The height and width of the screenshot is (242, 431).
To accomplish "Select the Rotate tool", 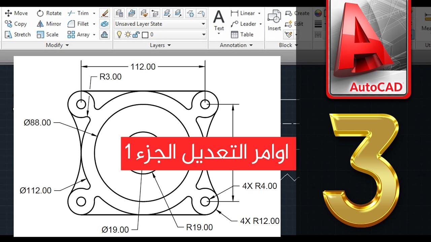I will [49, 13].
